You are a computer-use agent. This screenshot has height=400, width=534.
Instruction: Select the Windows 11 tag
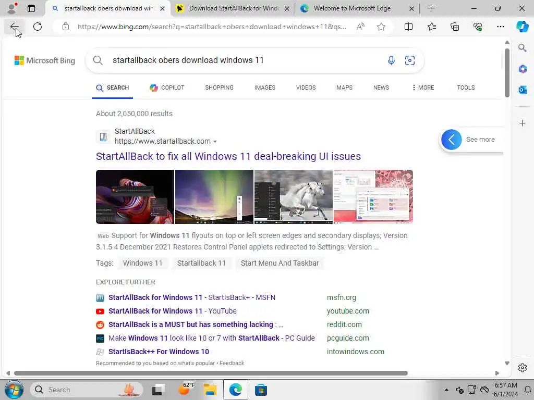point(143,263)
